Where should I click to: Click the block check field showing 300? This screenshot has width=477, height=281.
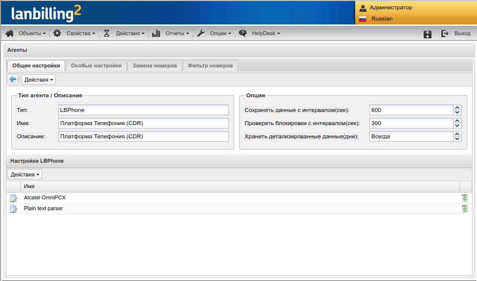(x=411, y=123)
